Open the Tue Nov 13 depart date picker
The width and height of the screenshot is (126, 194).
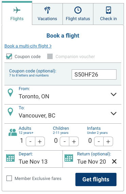(x=33, y=162)
